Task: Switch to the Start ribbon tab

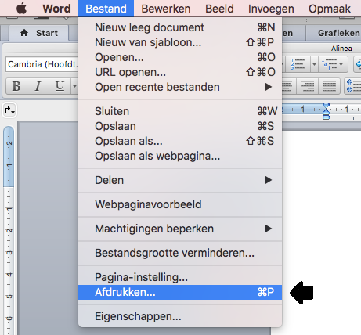Action: pos(39,33)
